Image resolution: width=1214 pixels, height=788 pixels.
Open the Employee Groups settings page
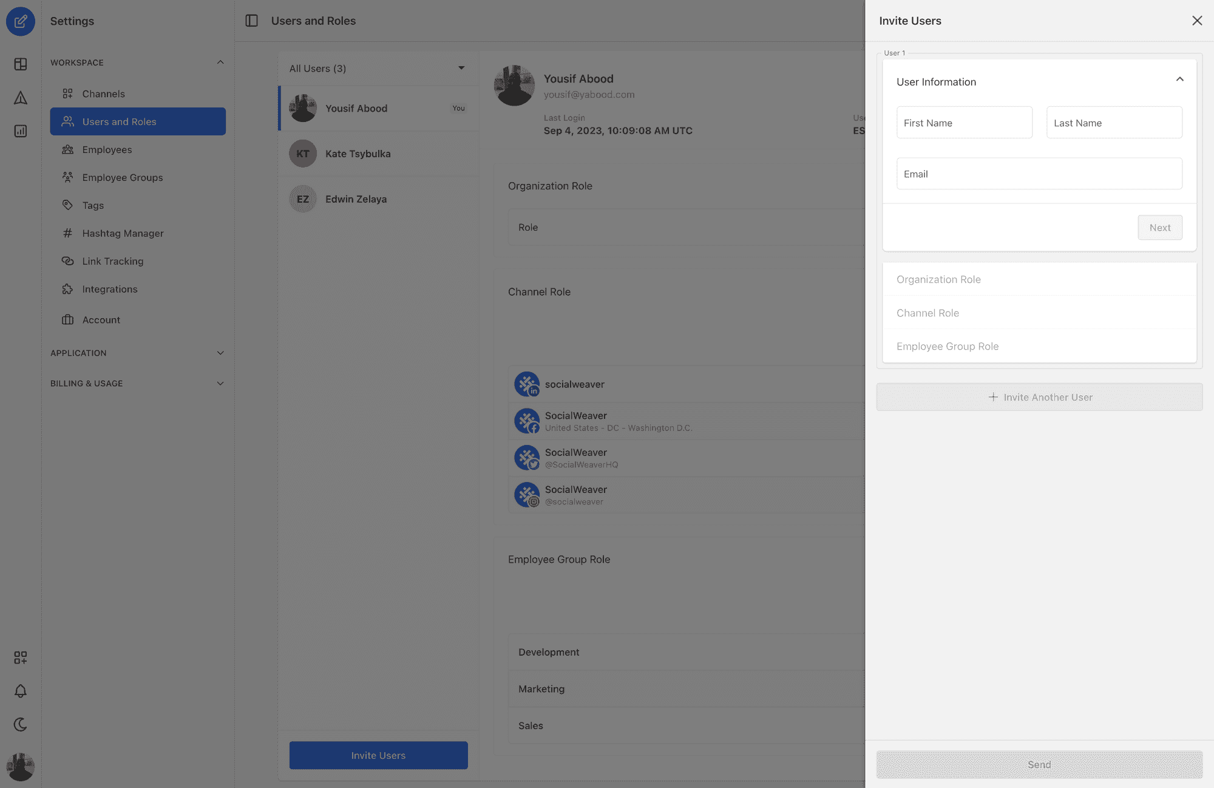pos(122,177)
